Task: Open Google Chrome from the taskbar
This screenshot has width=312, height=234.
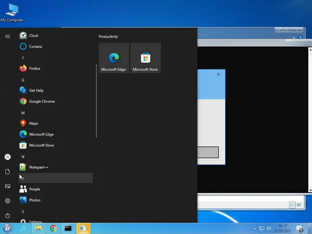Action: click(53, 228)
